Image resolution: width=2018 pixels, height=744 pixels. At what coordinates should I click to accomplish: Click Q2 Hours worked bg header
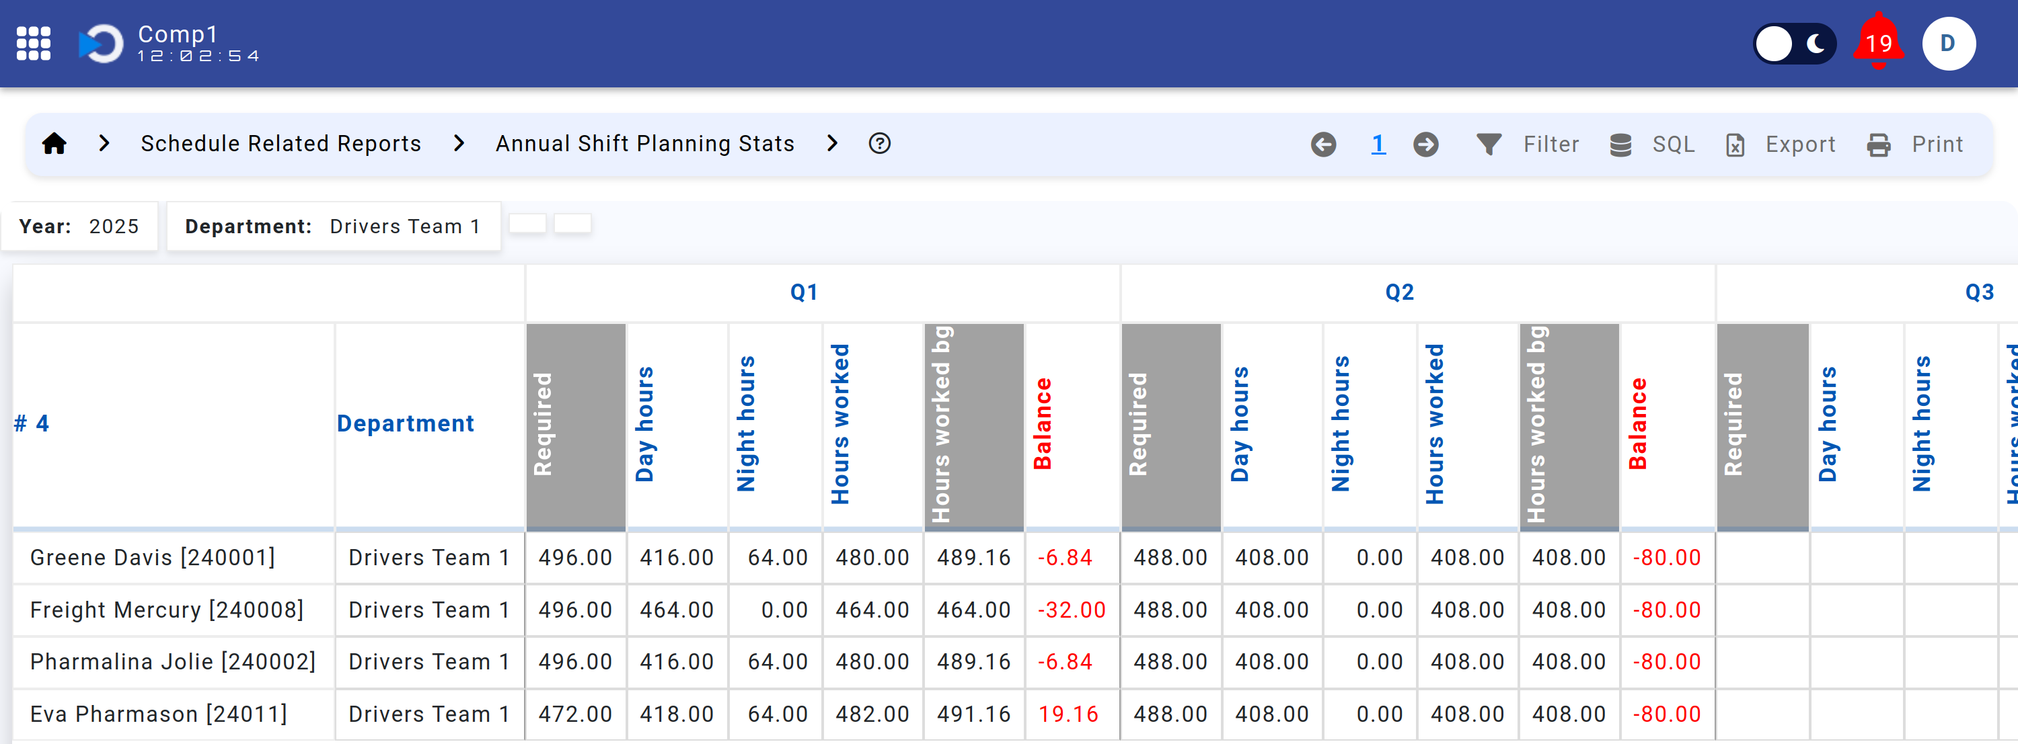[x=1570, y=426]
